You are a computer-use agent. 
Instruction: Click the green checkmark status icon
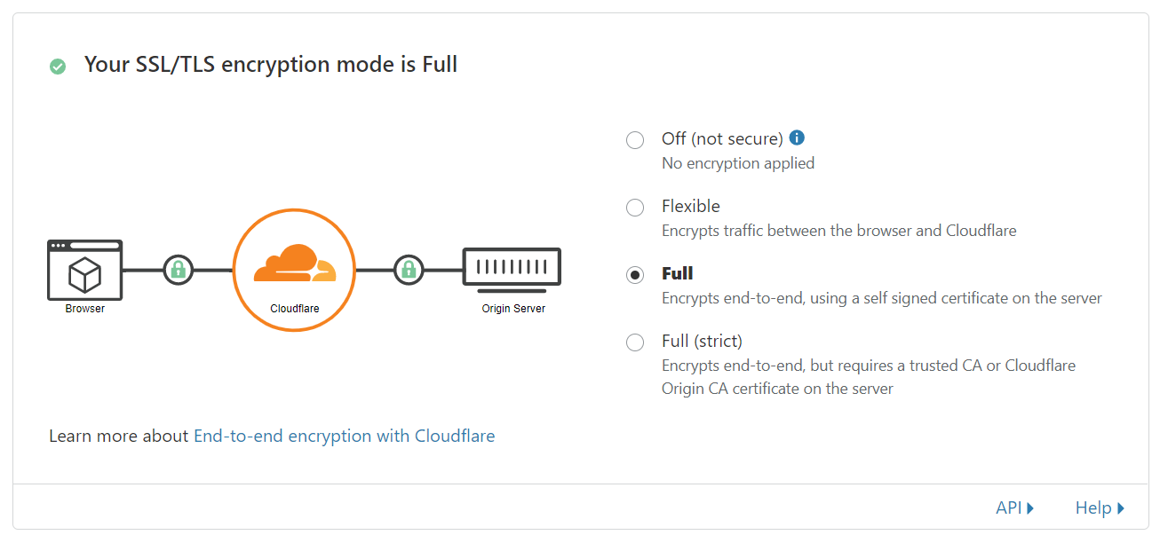58,66
